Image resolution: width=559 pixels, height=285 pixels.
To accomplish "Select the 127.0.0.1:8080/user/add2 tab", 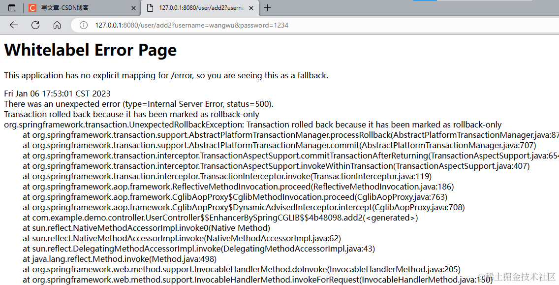I will click(x=200, y=8).
